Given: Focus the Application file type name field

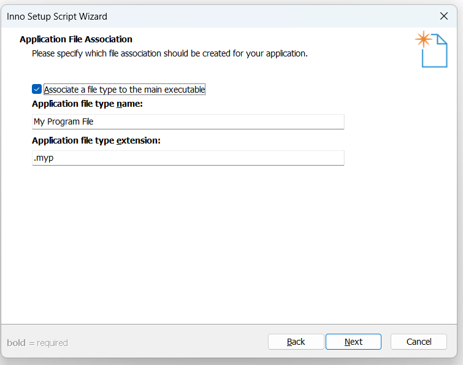Looking at the screenshot, I should coord(188,121).
